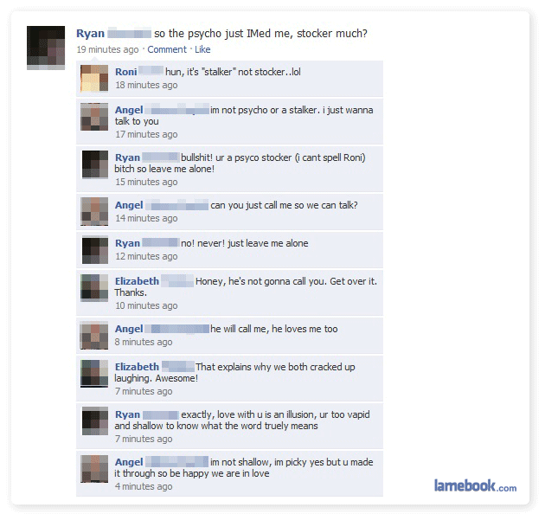Click Angel's avatar on 14 minutes ago comment

[94, 212]
